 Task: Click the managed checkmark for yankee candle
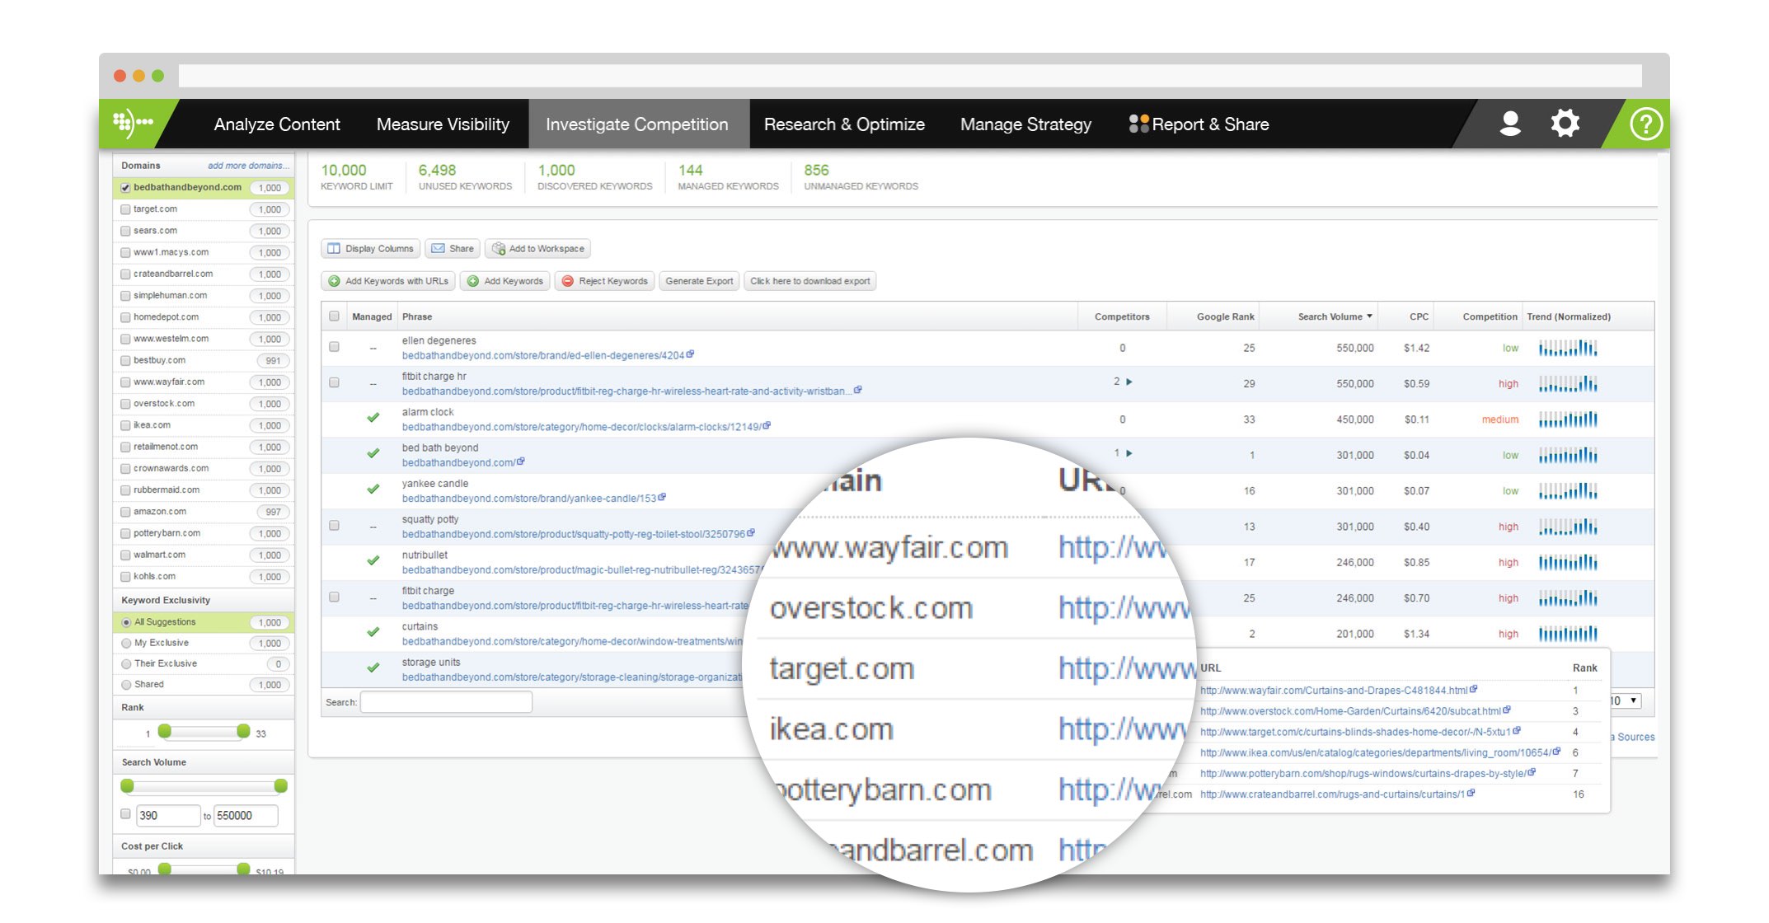pos(373,490)
